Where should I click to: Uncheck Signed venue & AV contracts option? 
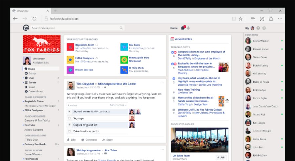pyautogui.click(x=69, y=112)
